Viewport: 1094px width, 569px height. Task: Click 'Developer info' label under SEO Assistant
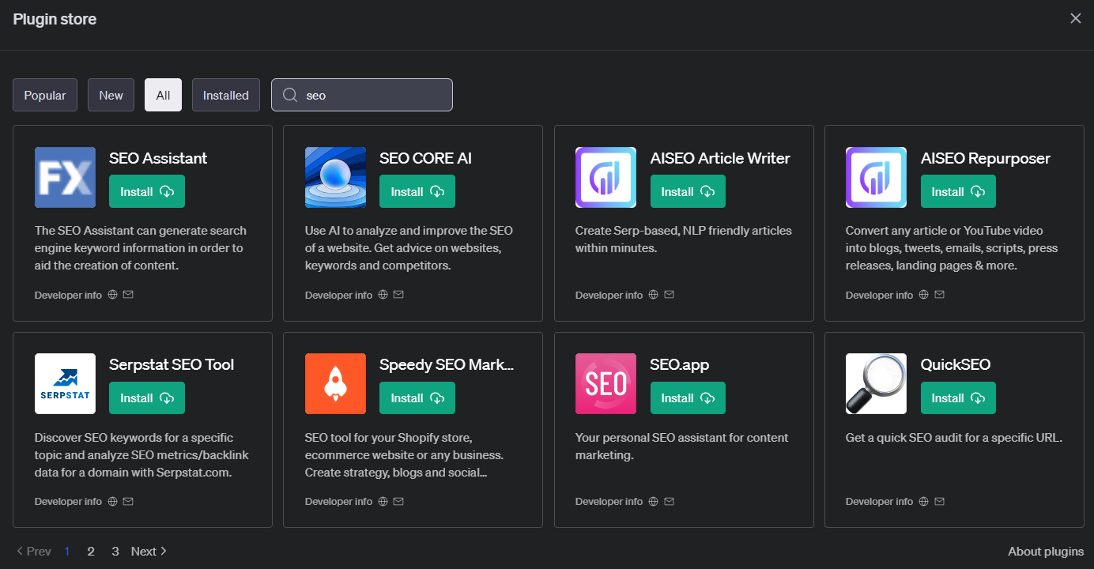click(x=68, y=295)
